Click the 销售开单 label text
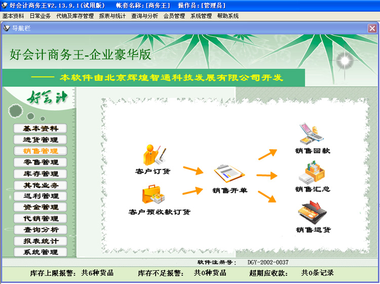Image resolution: width=380 pixels, height=284 pixels. tap(230, 190)
